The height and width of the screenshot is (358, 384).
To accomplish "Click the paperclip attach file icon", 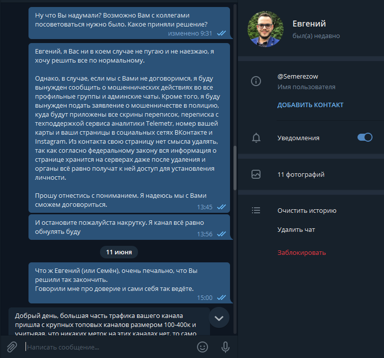I will (x=12, y=347).
